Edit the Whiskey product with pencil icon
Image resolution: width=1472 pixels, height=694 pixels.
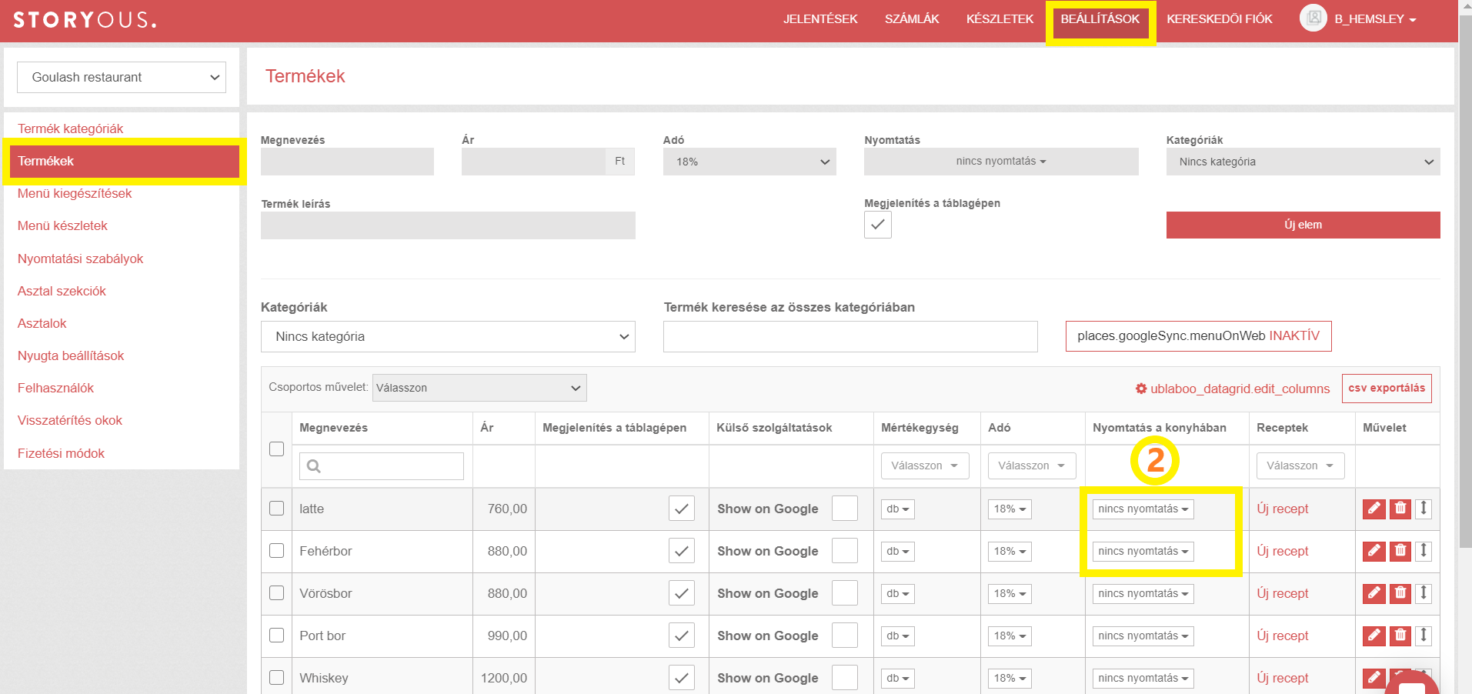(1374, 678)
